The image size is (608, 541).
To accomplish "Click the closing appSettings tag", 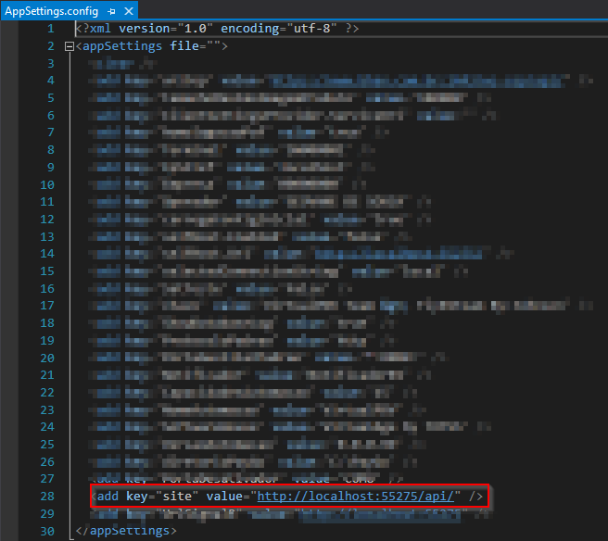I will pos(126,531).
